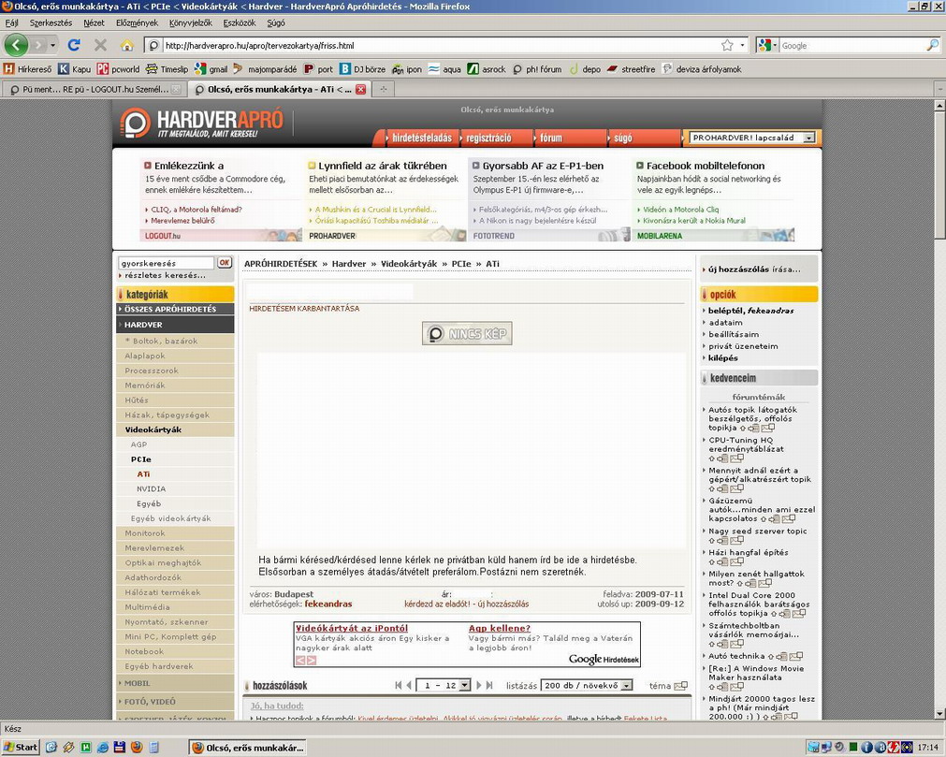The image size is (946, 757).
Task: Go to previous comments page arrow
Action: click(x=409, y=685)
